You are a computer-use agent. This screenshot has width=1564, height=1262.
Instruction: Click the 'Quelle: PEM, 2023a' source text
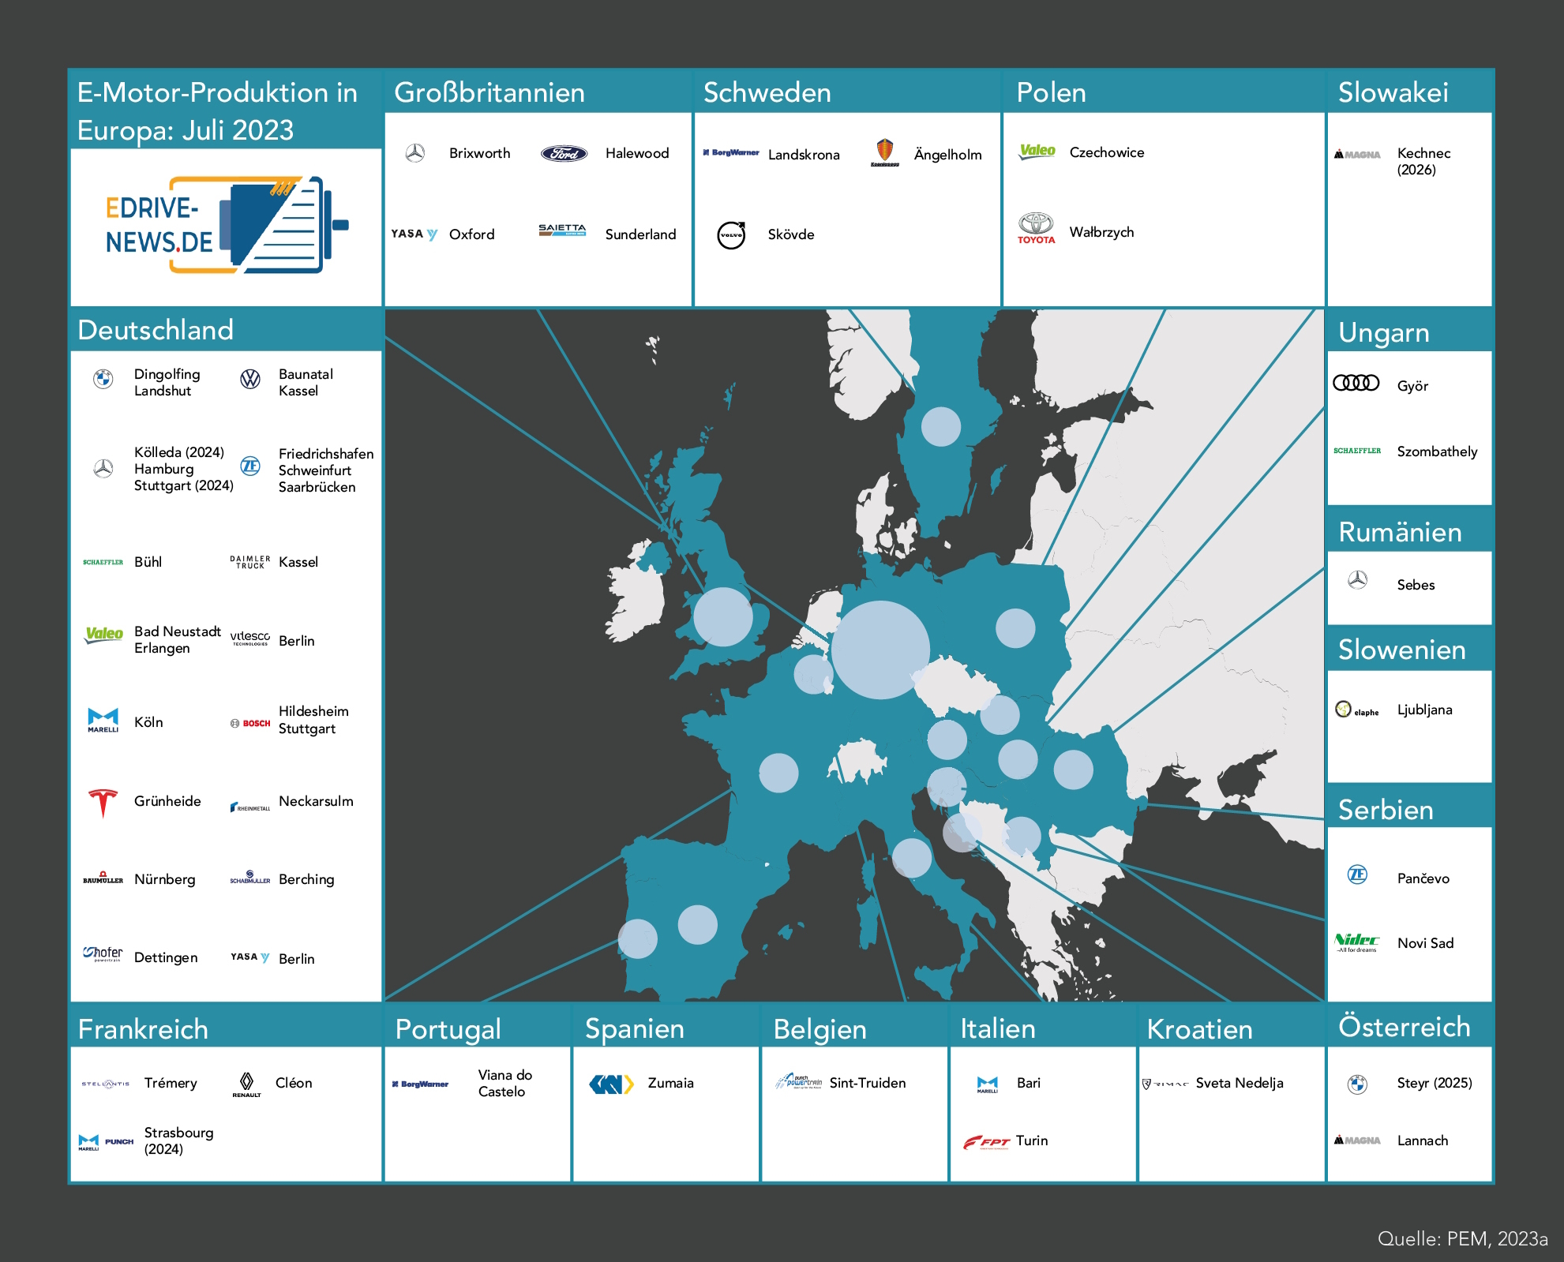(x=1462, y=1238)
